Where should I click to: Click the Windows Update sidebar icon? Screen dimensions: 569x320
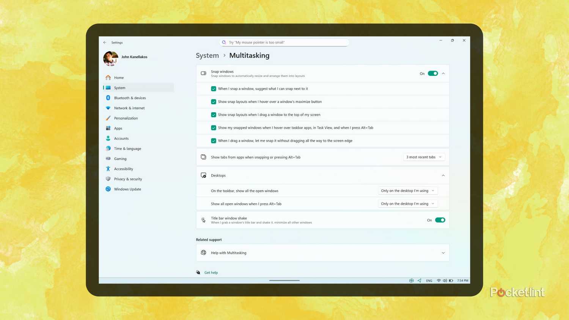click(x=108, y=189)
